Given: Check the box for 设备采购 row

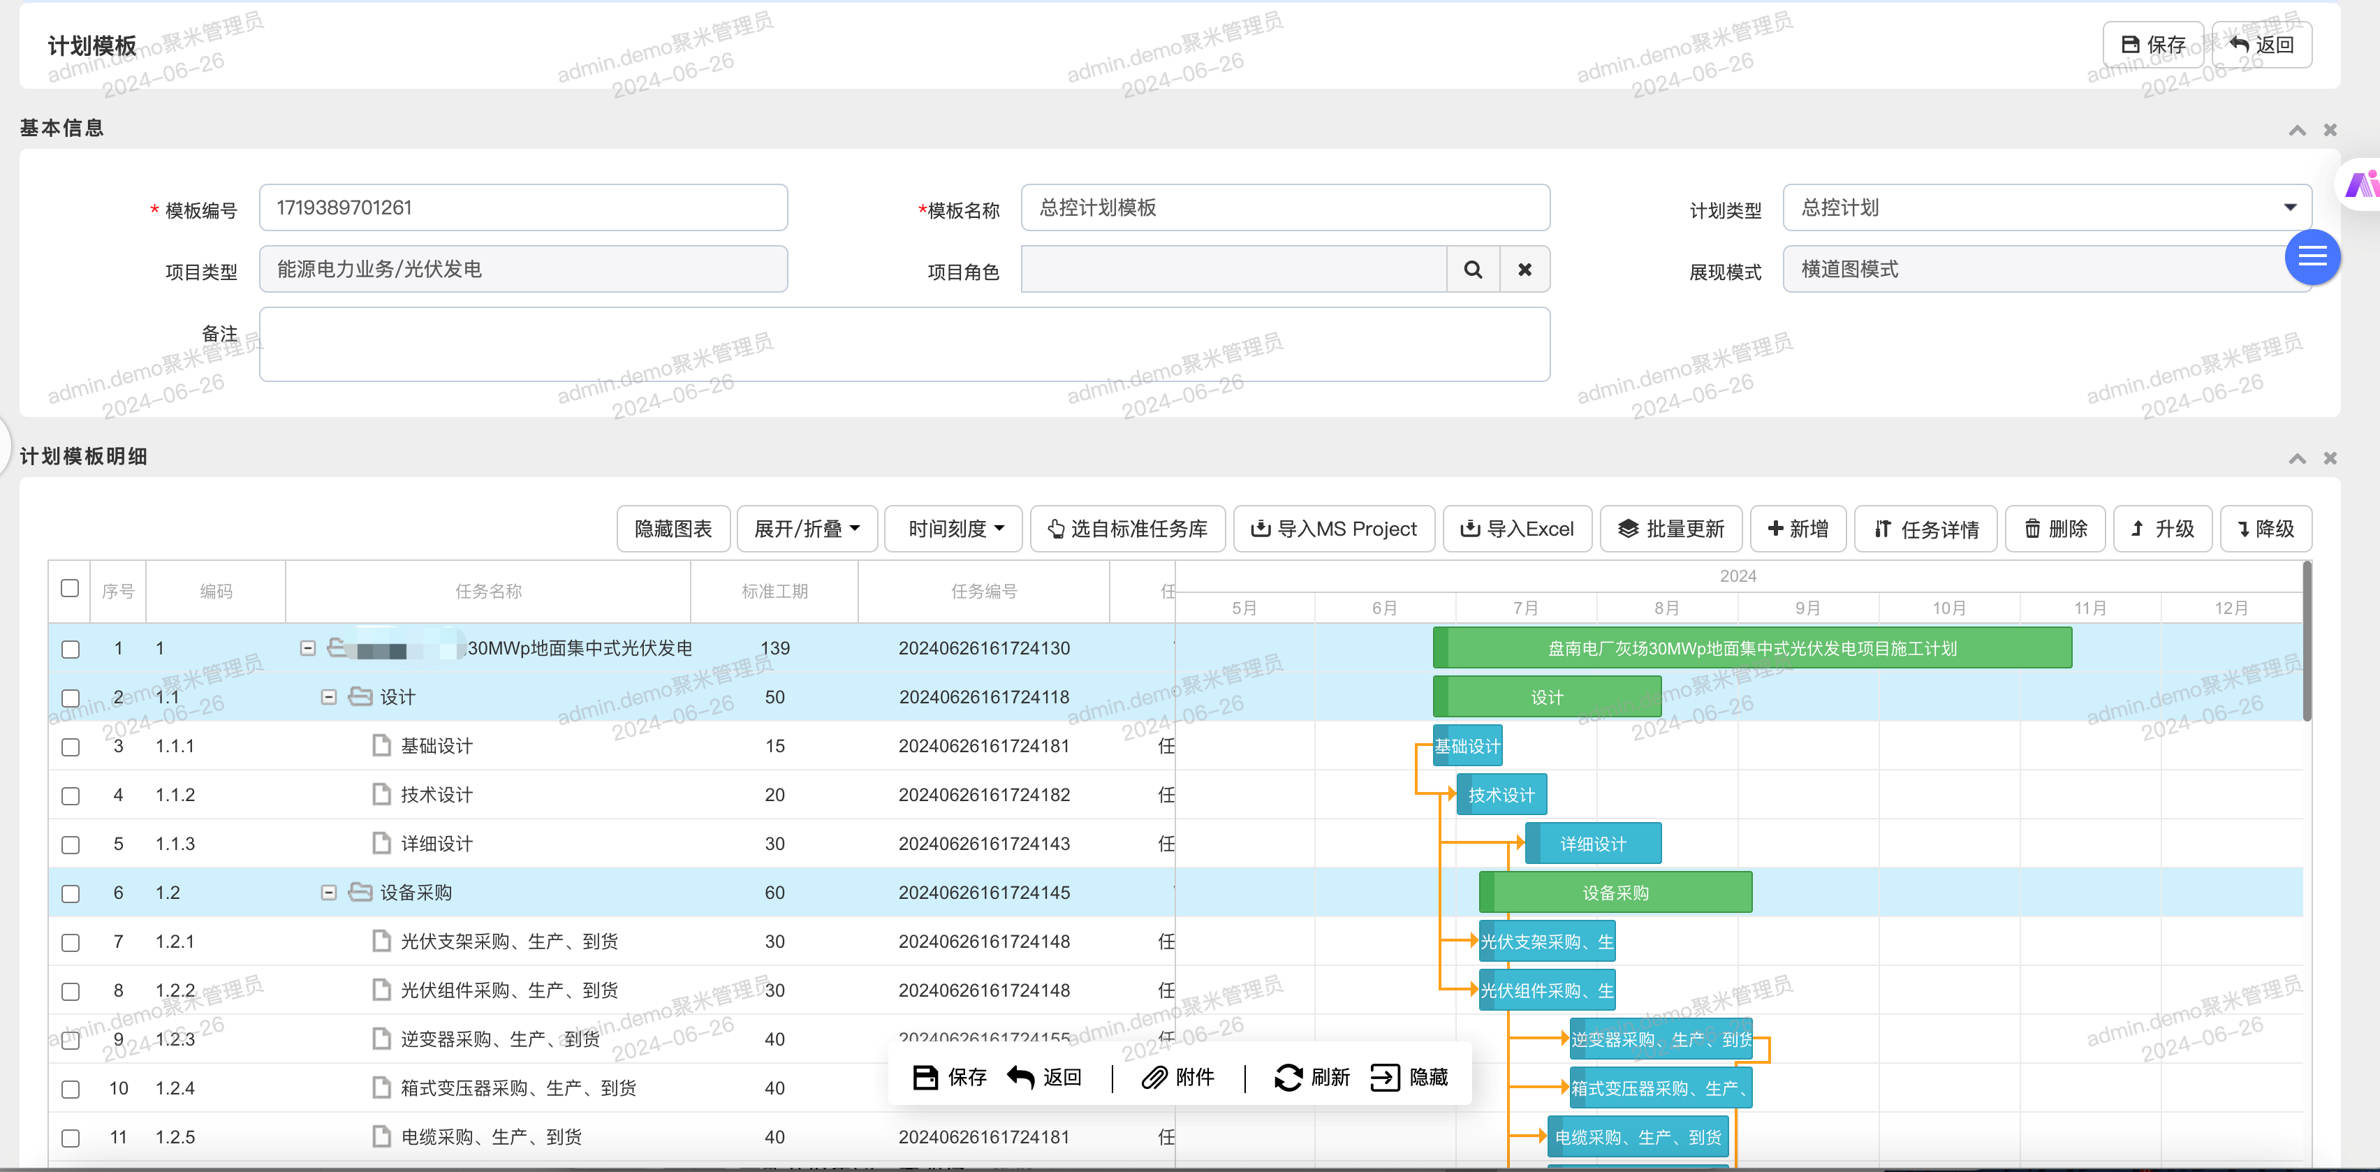Looking at the screenshot, I should (71, 894).
